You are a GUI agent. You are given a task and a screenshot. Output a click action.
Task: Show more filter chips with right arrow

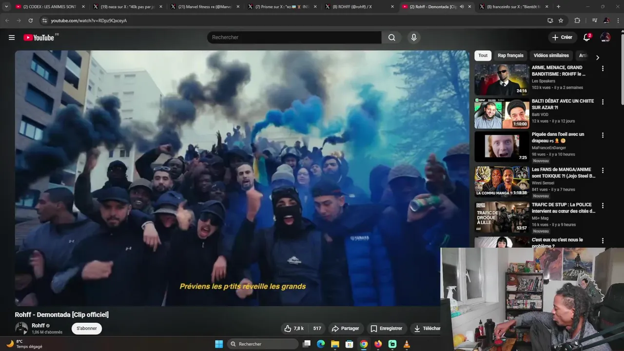click(x=598, y=58)
